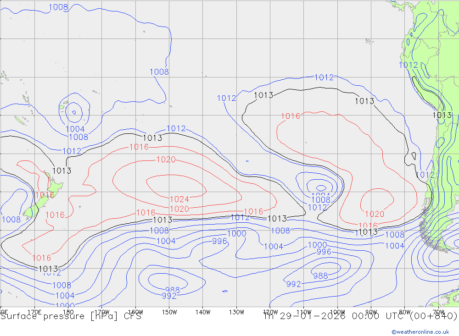This screenshot has height=336, width=459.
Task: Click the blue 1012 label above the 1013 label near 100W
Action: (324, 77)
